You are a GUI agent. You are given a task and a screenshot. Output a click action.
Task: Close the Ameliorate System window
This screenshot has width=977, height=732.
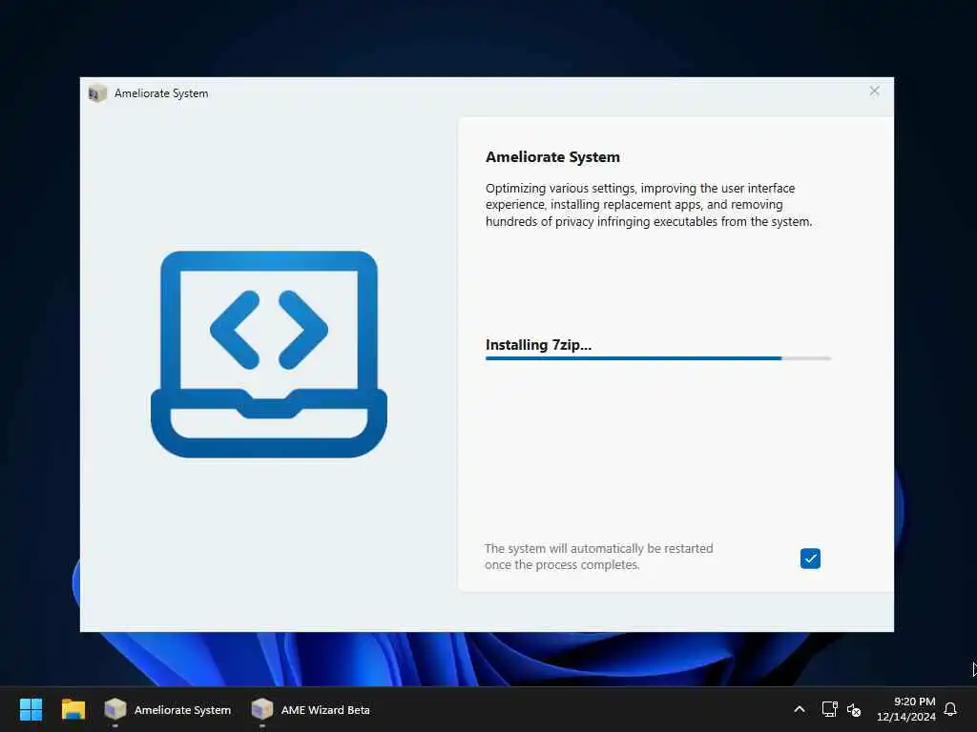point(874,91)
